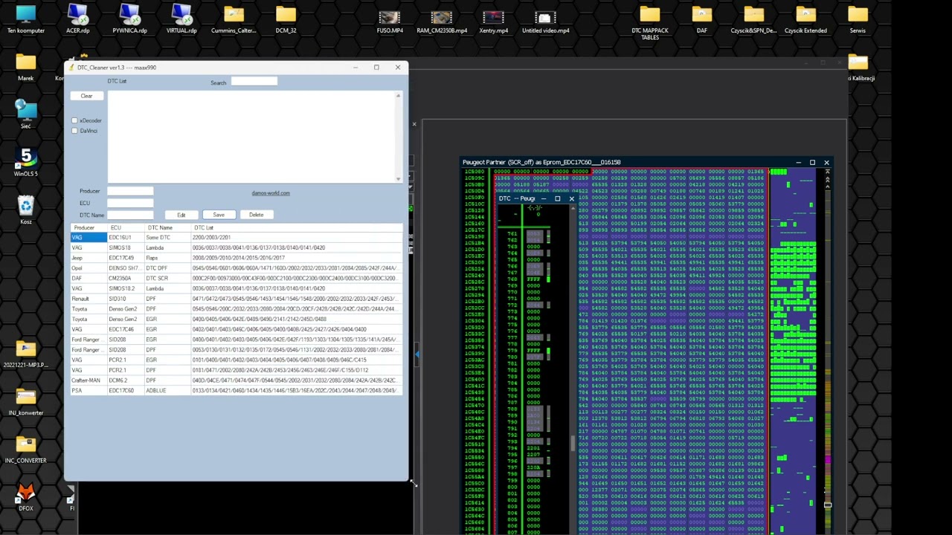Select the DAF CM2350A DTC SCR row
Viewport: 952px width, 535px height.
(x=237, y=278)
